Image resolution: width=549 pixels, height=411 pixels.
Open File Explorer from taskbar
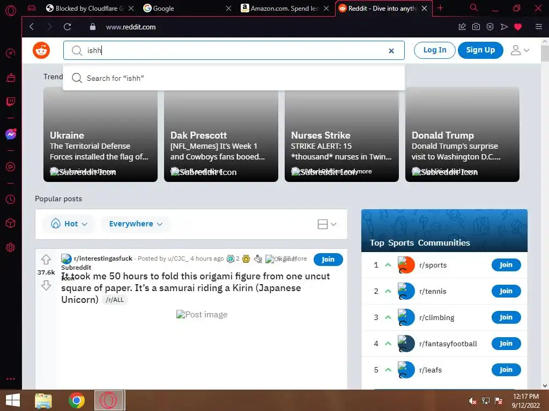(x=43, y=400)
